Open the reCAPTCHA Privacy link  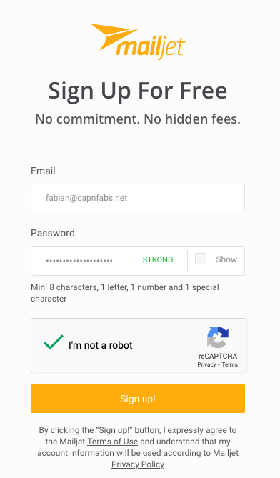pyautogui.click(x=206, y=364)
